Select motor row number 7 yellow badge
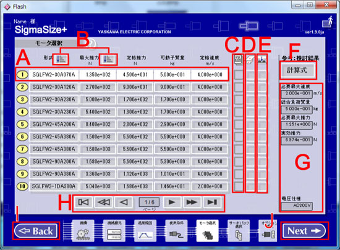340x250 pixels. pos(22,149)
